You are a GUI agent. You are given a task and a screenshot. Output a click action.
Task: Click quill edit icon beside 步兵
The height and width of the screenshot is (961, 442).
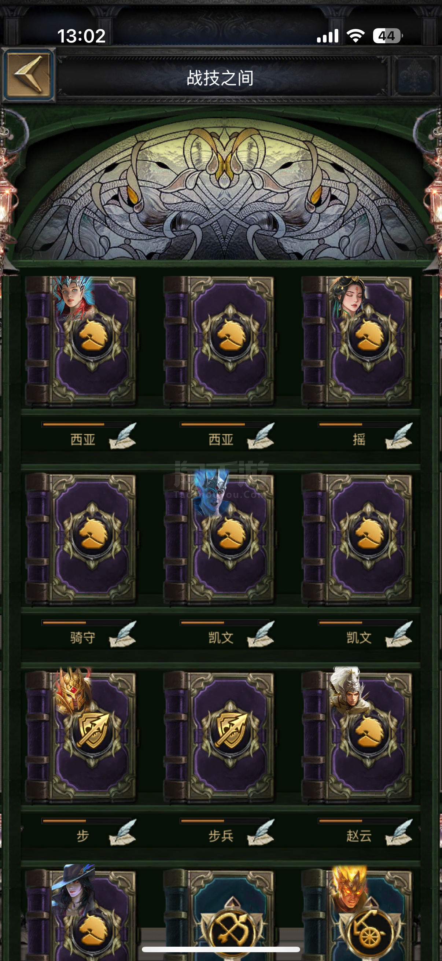(260, 832)
